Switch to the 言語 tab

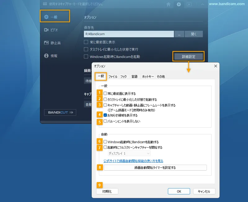(135, 76)
